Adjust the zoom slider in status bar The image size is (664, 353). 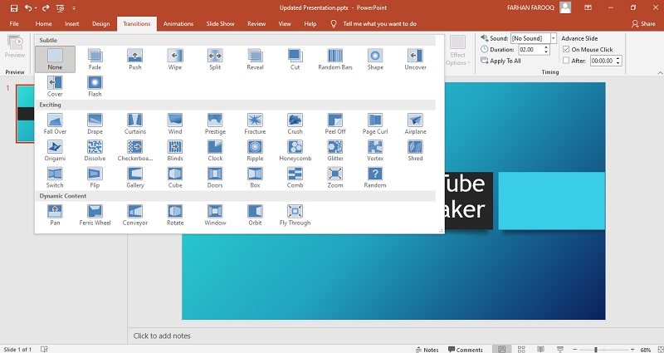(596, 350)
